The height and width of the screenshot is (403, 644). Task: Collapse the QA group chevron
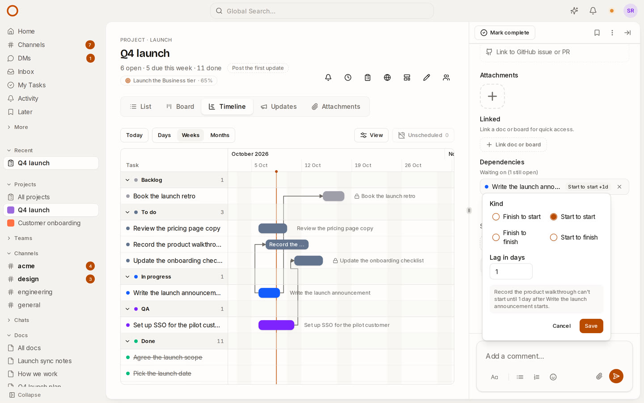coord(127,309)
